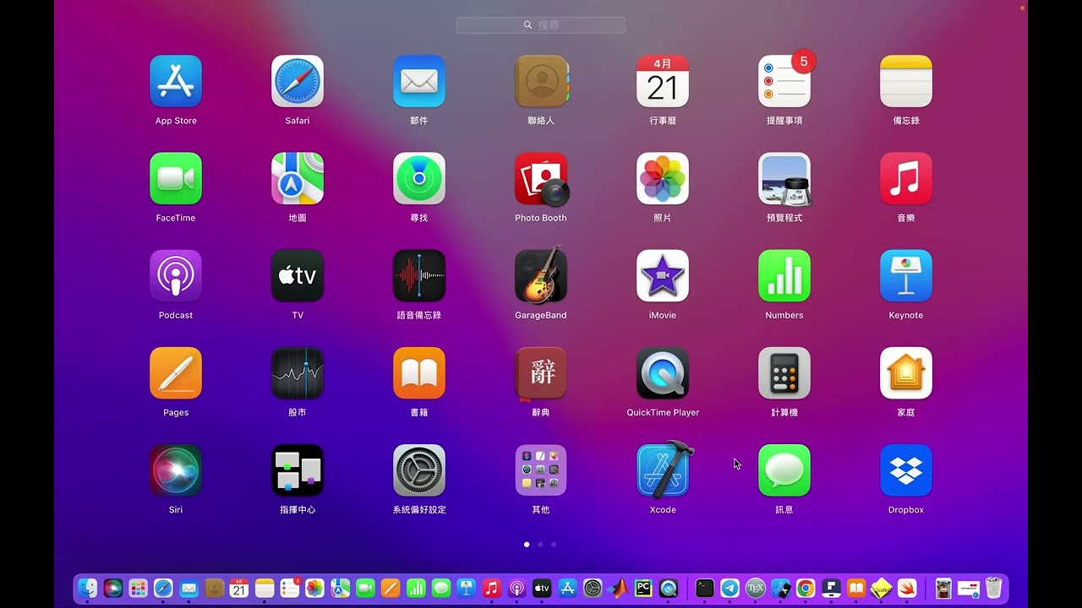Screen dimensions: 1082x608
Task: Open MATLAB from the Dock
Action: click(x=618, y=588)
